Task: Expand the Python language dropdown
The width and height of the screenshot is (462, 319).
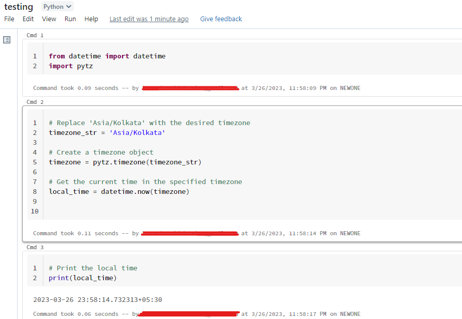Action: [57, 7]
